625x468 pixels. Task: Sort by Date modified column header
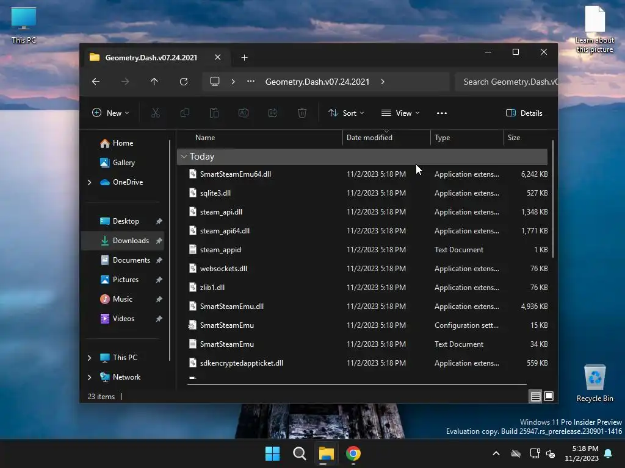pos(369,138)
